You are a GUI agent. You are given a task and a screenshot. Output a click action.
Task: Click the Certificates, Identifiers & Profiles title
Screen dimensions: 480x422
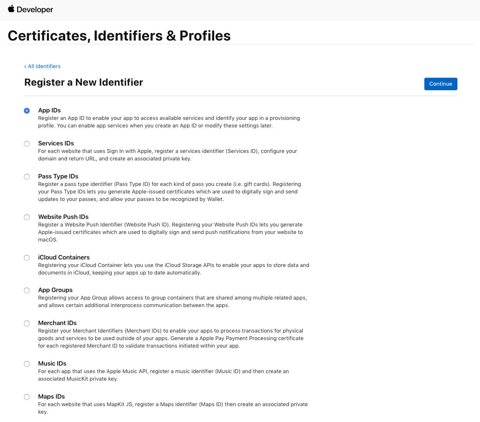pyautogui.click(x=119, y=36)
